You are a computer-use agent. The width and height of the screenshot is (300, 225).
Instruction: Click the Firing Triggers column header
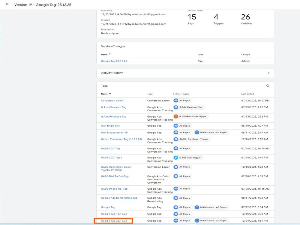pyautogui.click(x=181, y=94)
